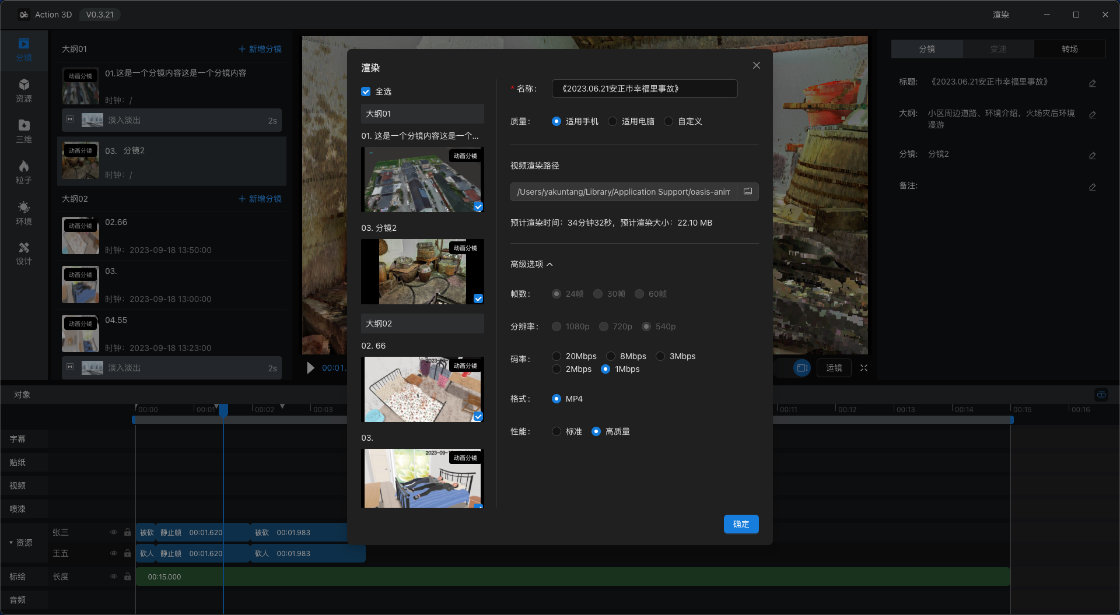The width and height of the screenshot is (1120, 615).
Task: Edit the 标题 title with pencil icon
Action: pos(1092,83)
